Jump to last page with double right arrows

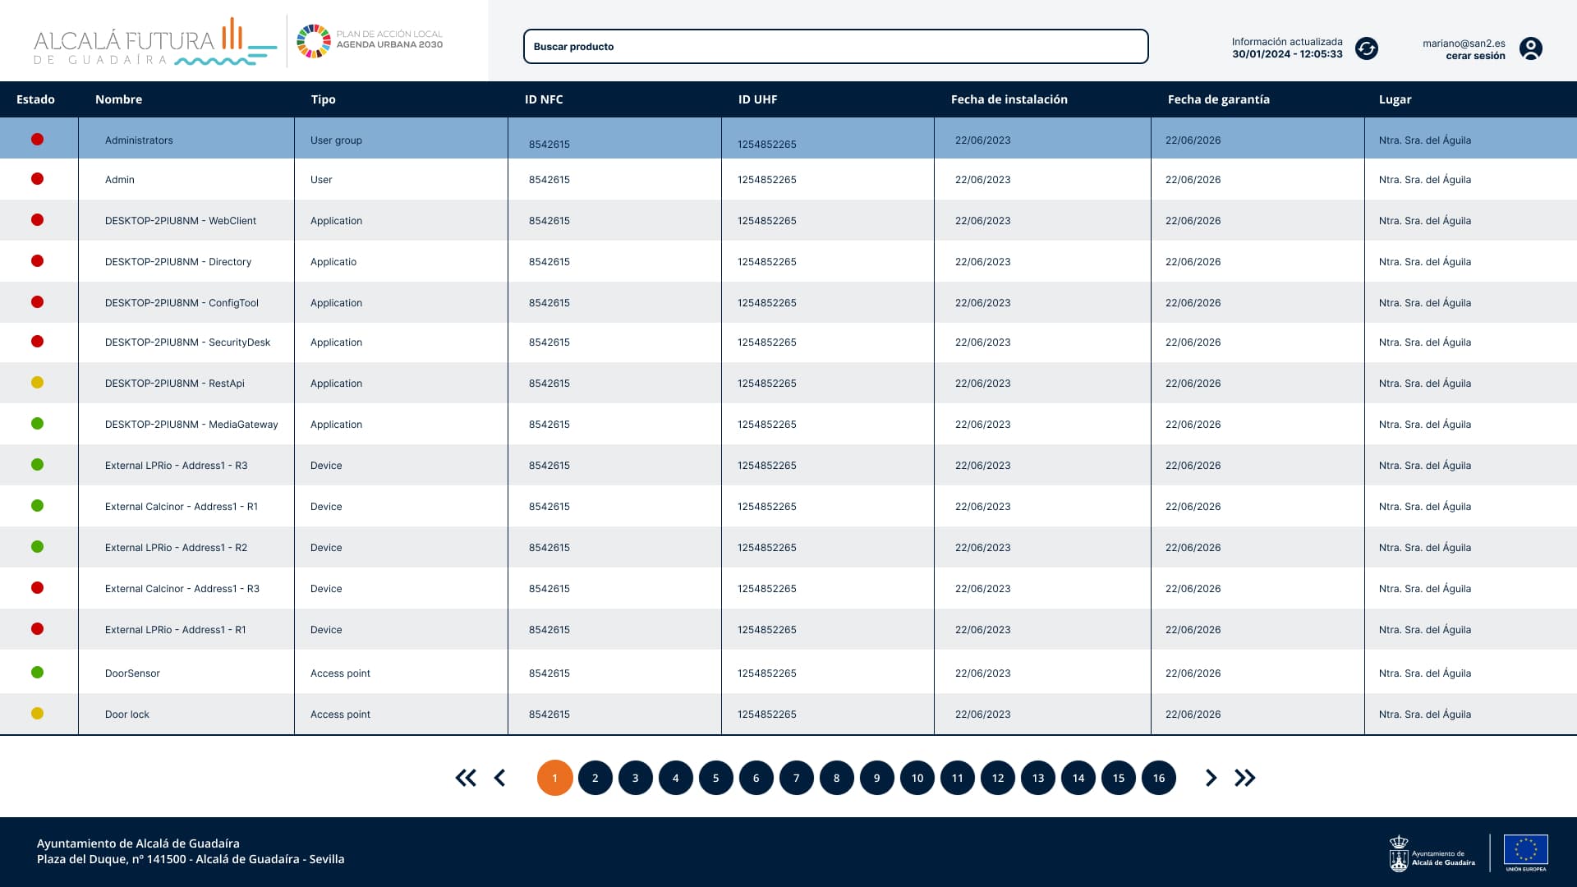(x=1245, y=778)
